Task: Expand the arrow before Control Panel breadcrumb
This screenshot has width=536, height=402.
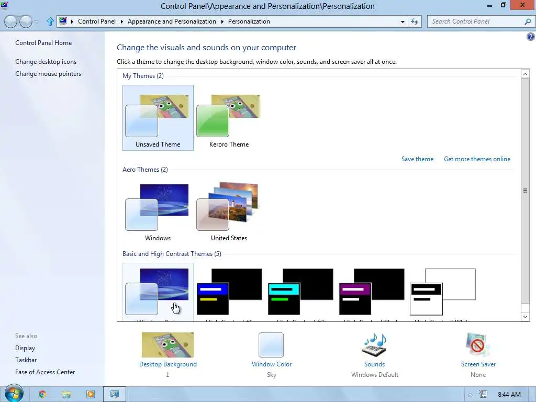Action: (72, 21)
